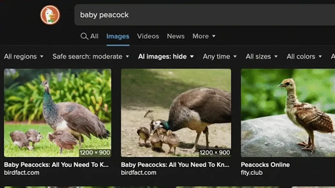This screenshot has height=188, width=335.
Task: Open the peahen with chicks on grass image
Action: pos(58,113)
